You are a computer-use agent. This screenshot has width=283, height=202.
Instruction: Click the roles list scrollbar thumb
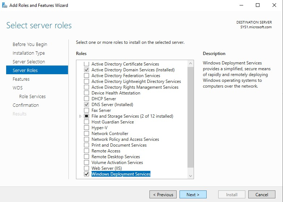coord(190,117)
